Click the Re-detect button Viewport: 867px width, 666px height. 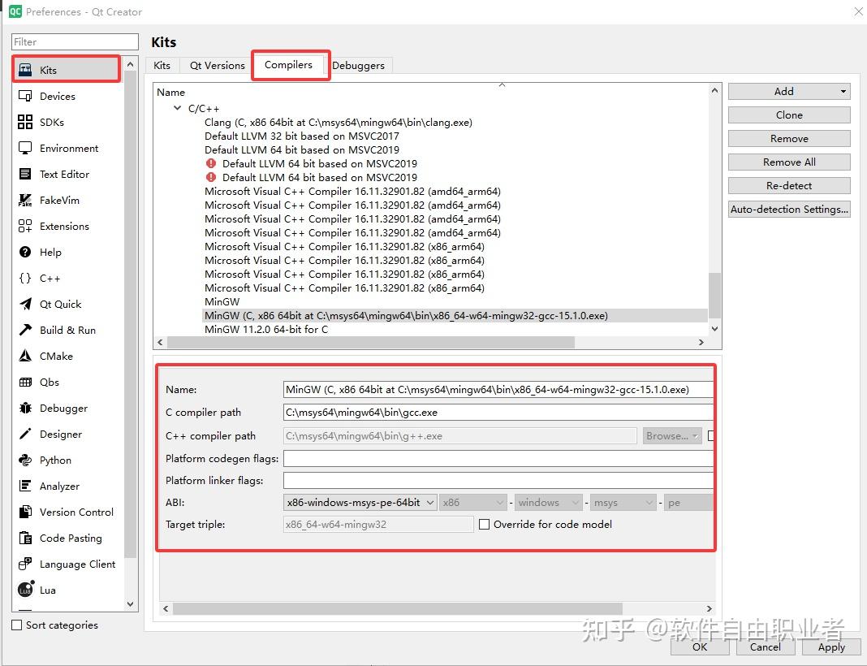(x=788, y=185)
